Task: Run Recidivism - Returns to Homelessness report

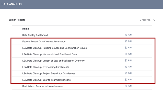Action: (128, 86)
